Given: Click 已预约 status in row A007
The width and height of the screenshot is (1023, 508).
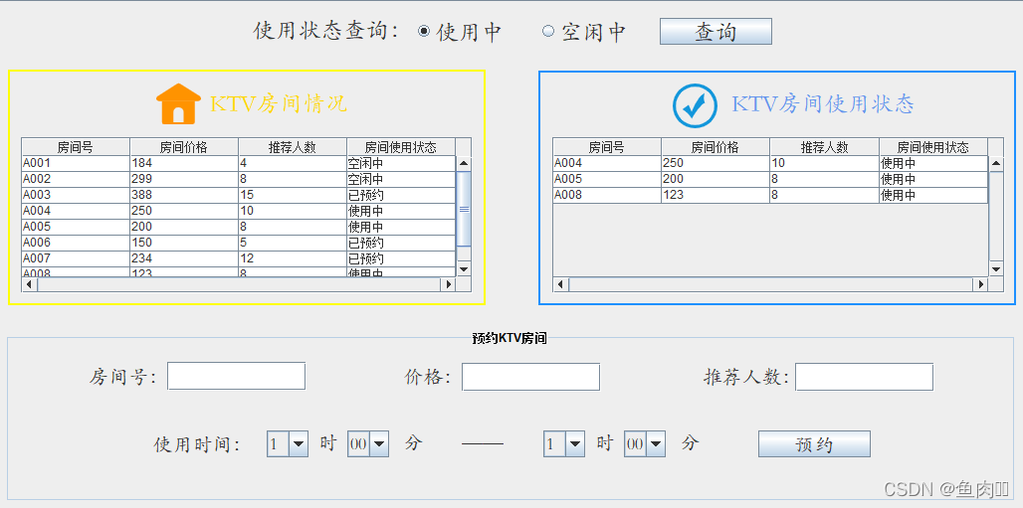Looking at the screenshot, I should tap(401, 258).
